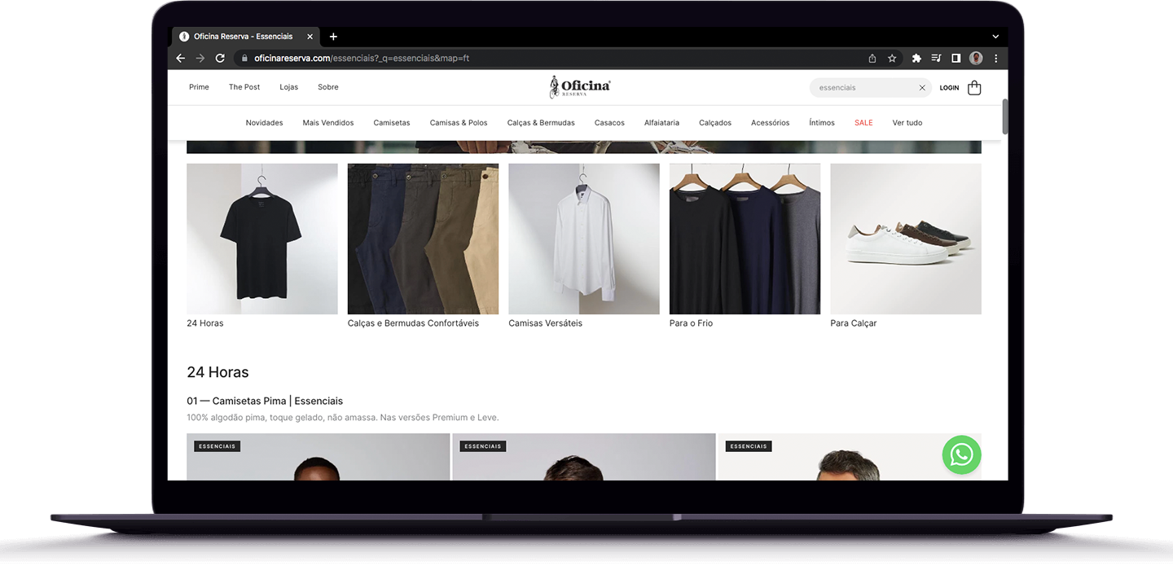The height and width of the screenshot is (566, 1173).
Task: Open the Calçados menu
Action: click(x=715, y=123)
